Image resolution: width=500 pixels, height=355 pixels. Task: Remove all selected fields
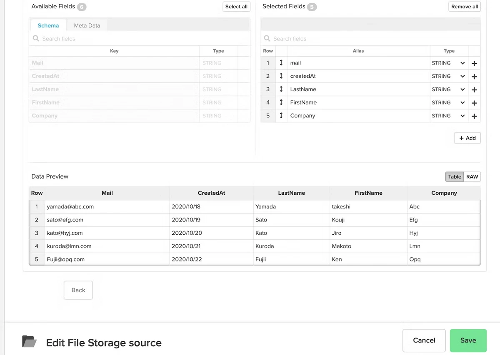point(465,7)
